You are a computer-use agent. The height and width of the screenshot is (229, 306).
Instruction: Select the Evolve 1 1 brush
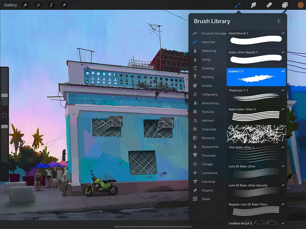(256, 77)
